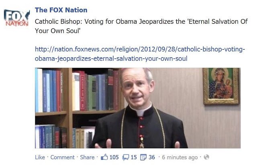Click the shares note icon beside 36

pyautogui.click(x=143, y=157)
